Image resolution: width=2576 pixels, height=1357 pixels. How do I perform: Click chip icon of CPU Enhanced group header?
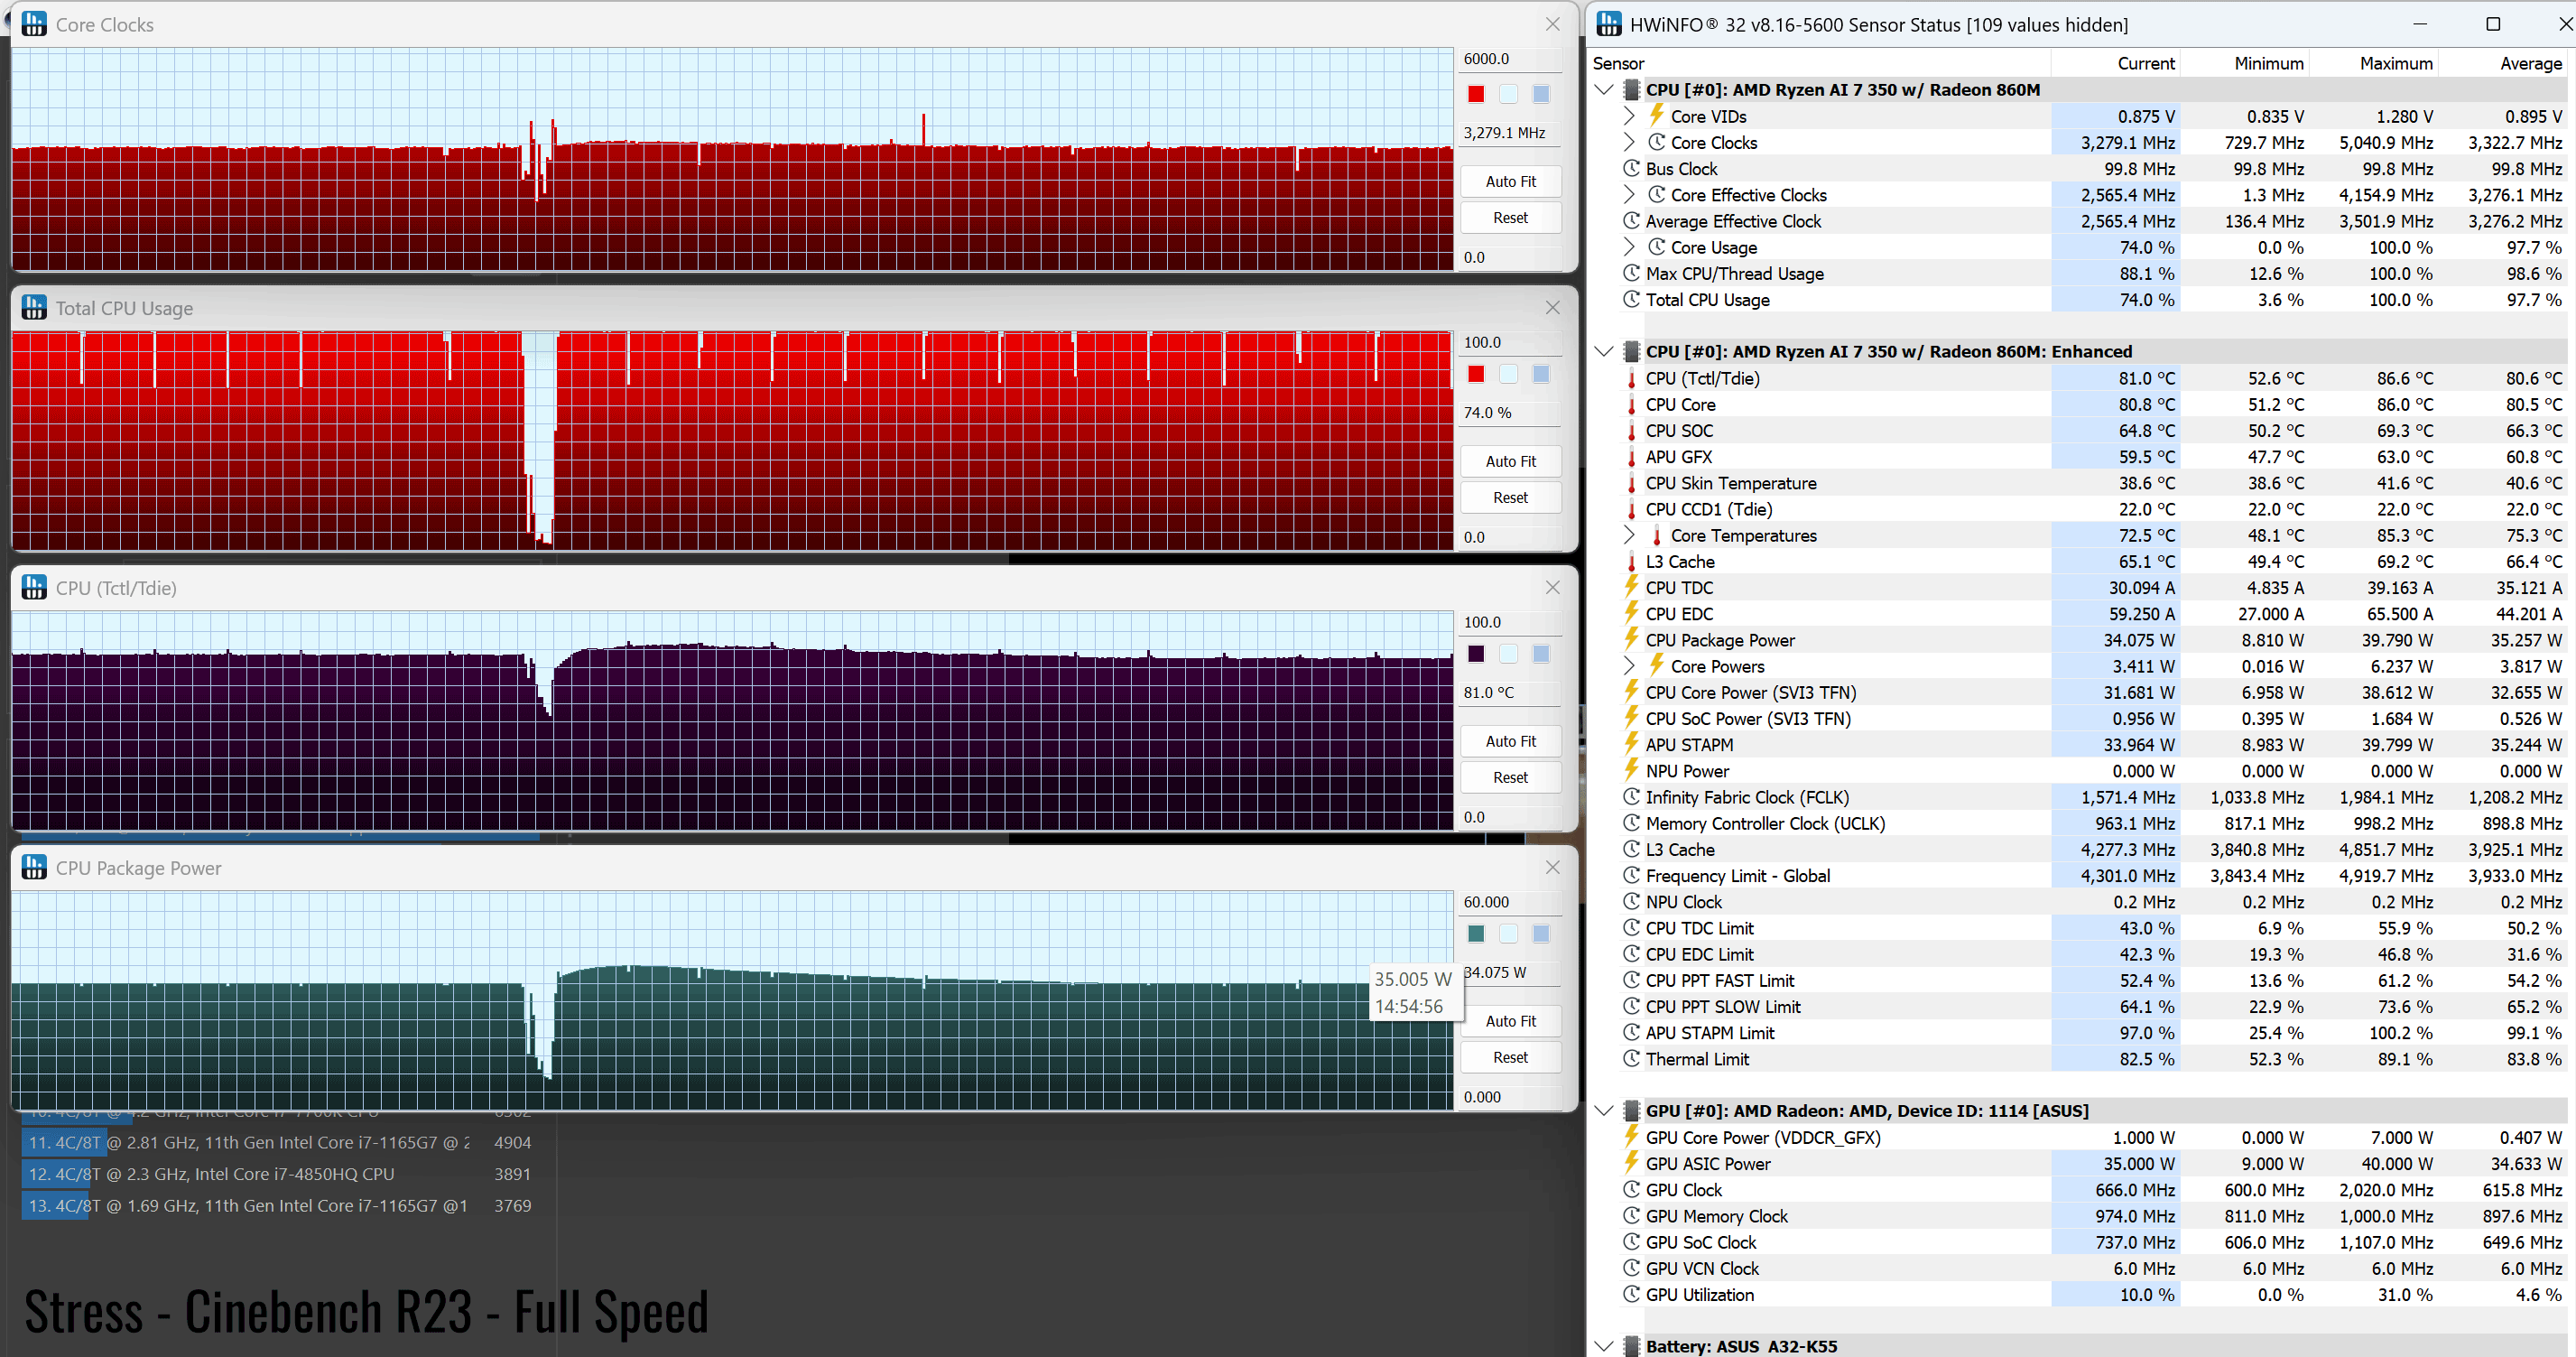[x=1632, y=351]
